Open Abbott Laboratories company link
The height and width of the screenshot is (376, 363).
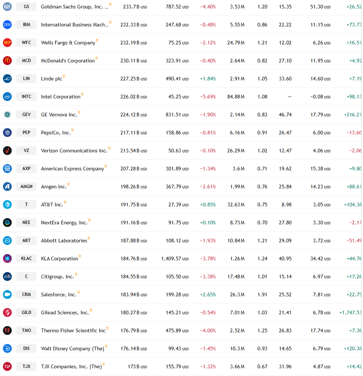pos(64,241)
